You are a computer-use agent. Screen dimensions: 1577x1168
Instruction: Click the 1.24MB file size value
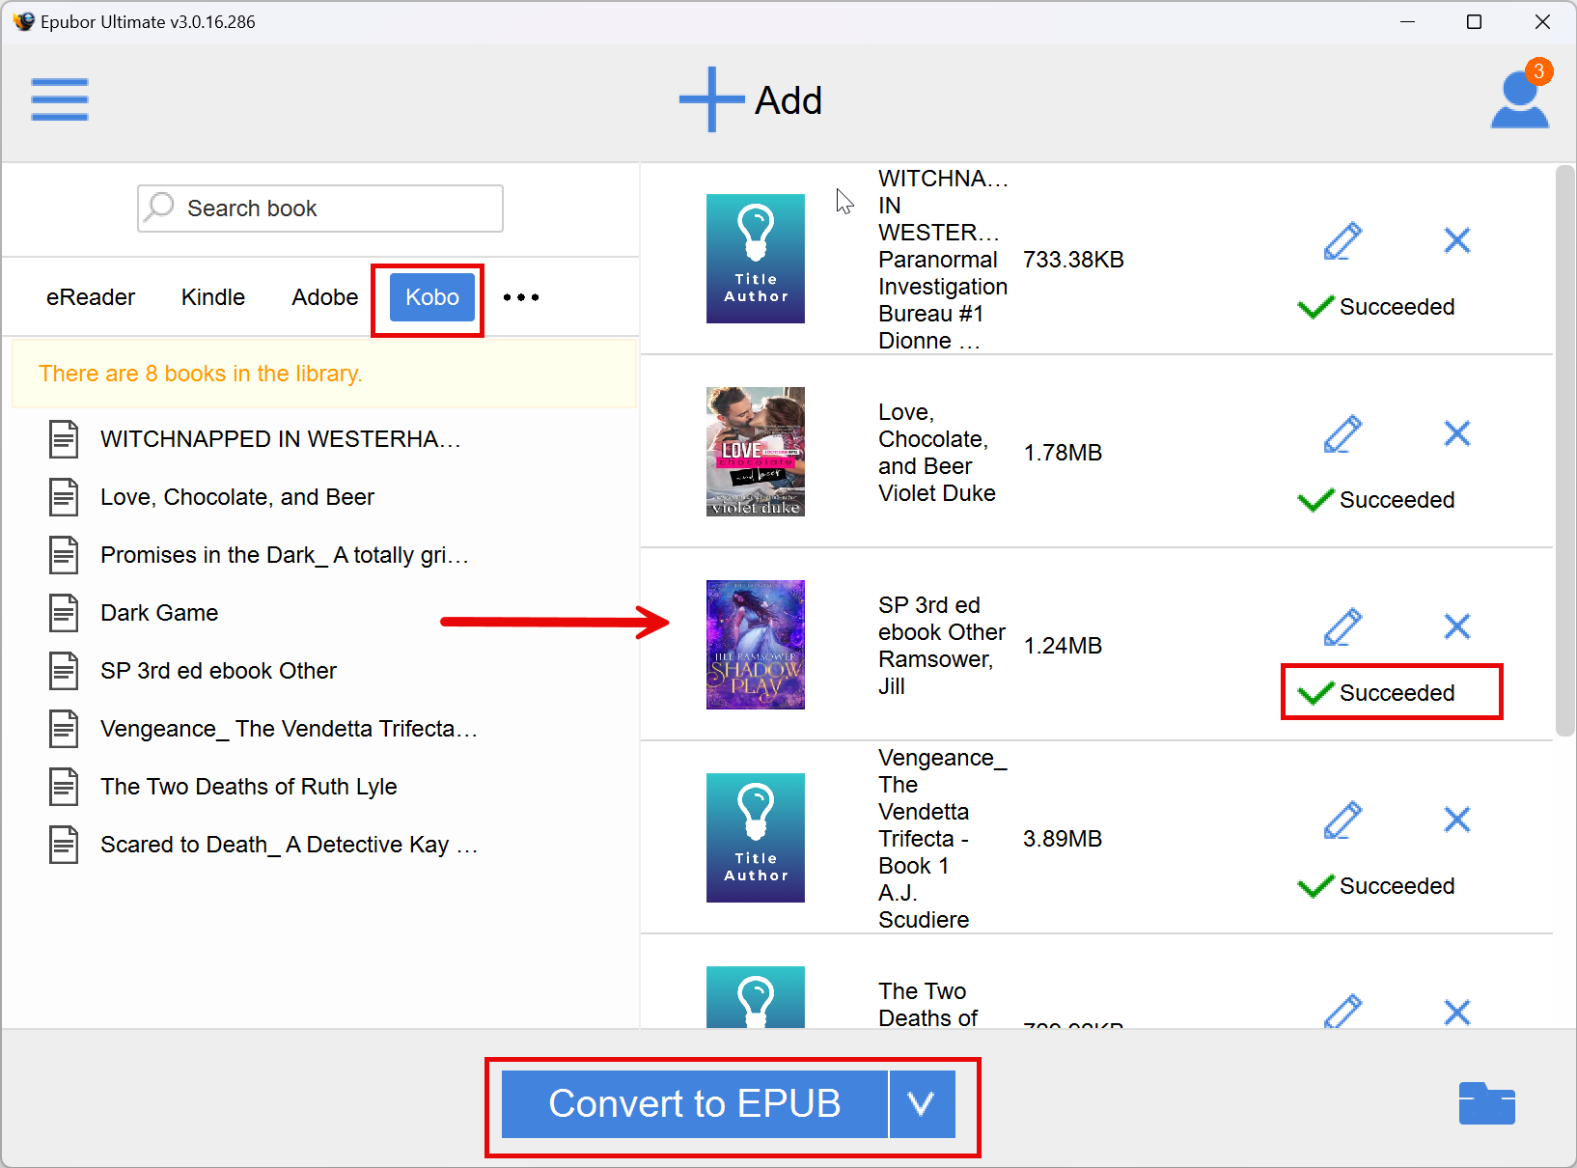pos(1063,646)
